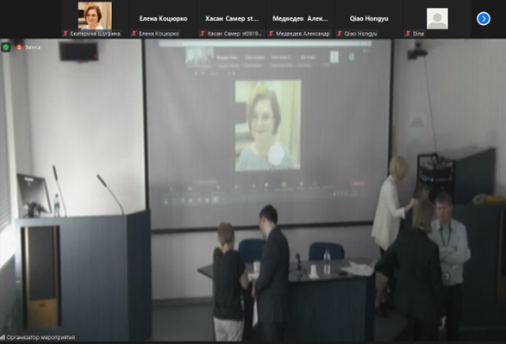Click muted mic icon beside Qiao Hongyu

tap(340, 34)
